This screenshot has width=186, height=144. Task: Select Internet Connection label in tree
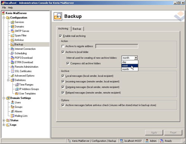click(x=25, y=49)
